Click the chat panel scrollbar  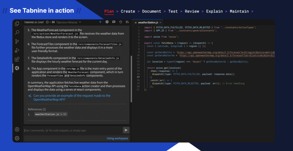(x=131, y=78)
